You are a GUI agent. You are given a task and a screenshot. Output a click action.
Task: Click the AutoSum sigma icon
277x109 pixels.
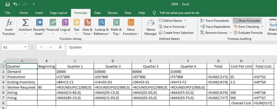[x=25, y=23]
